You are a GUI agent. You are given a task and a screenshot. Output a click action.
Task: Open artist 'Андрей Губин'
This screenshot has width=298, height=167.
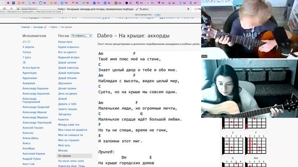click(31, 159)
